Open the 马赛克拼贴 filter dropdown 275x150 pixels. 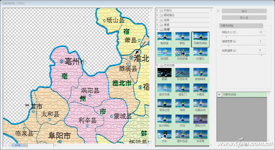click(x=241, y=26)
